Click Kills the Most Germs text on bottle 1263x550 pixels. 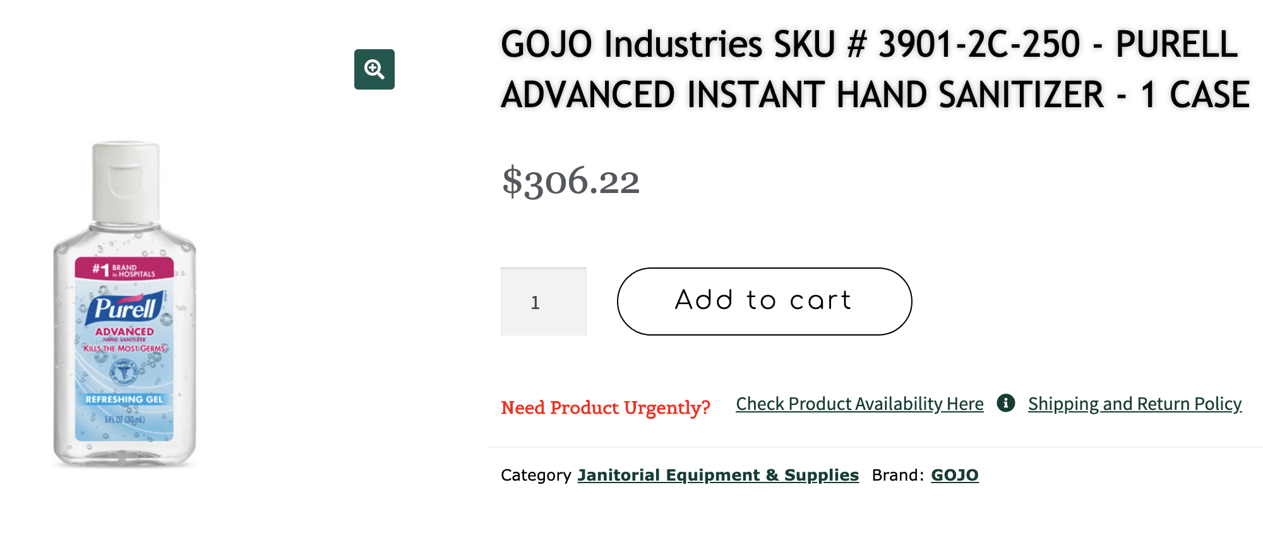click(124, 348)
